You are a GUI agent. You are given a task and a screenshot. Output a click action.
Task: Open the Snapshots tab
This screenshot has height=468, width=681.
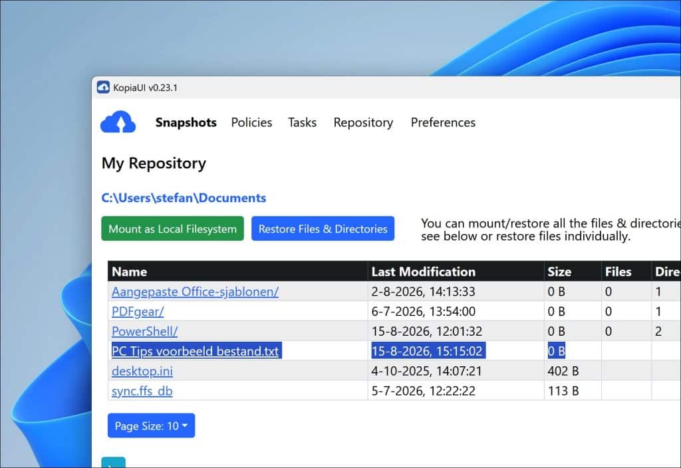(x=186, y=122)
